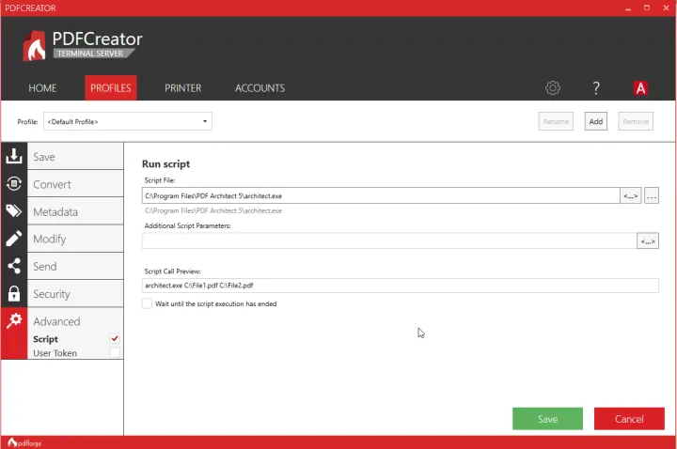The height and width of the screenshot is (449, 677).
Task: Enable the User Token checkbox
Action: [115, 353]
